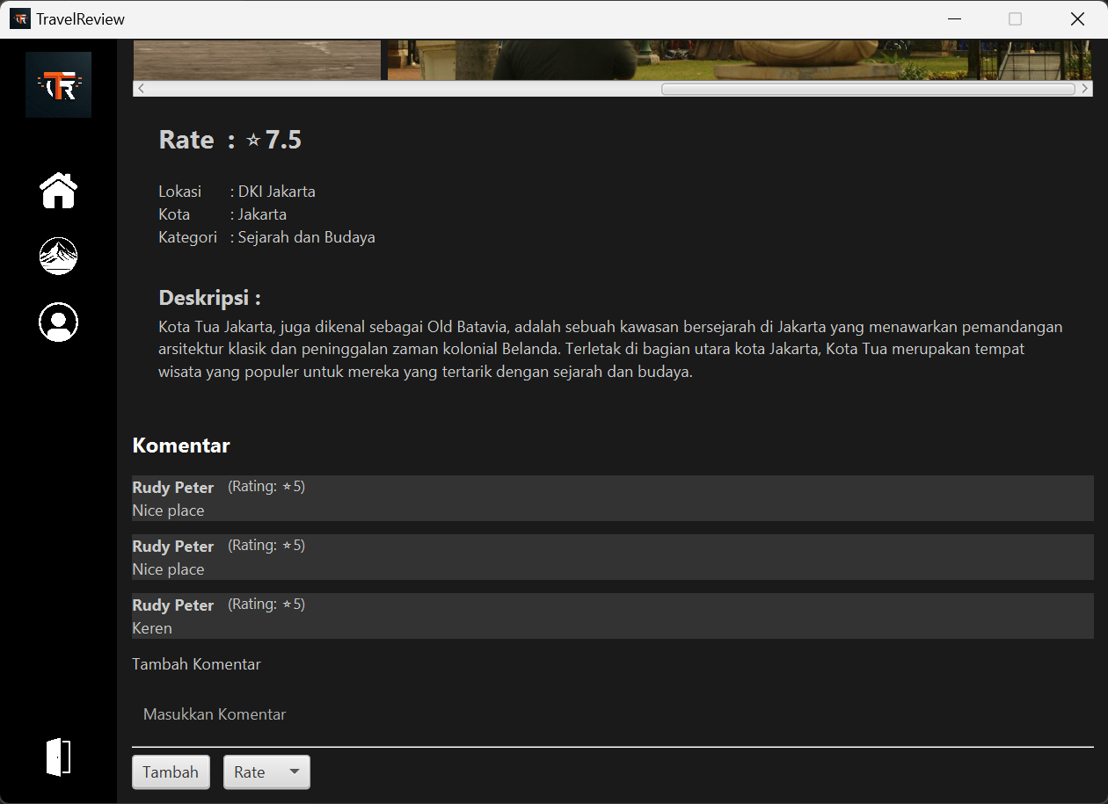Minimize the TravelReview window

pos(954,19)
